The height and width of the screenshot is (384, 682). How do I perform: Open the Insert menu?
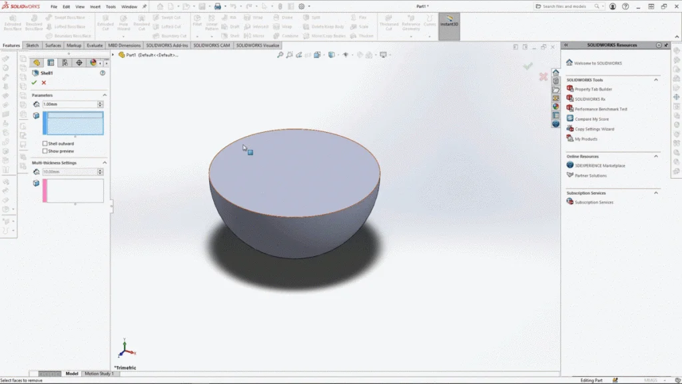[x=95, y=7]
